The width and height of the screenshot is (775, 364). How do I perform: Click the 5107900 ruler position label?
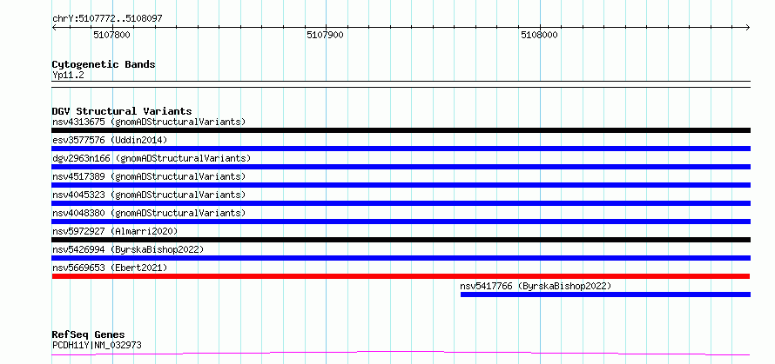[325, 35]
